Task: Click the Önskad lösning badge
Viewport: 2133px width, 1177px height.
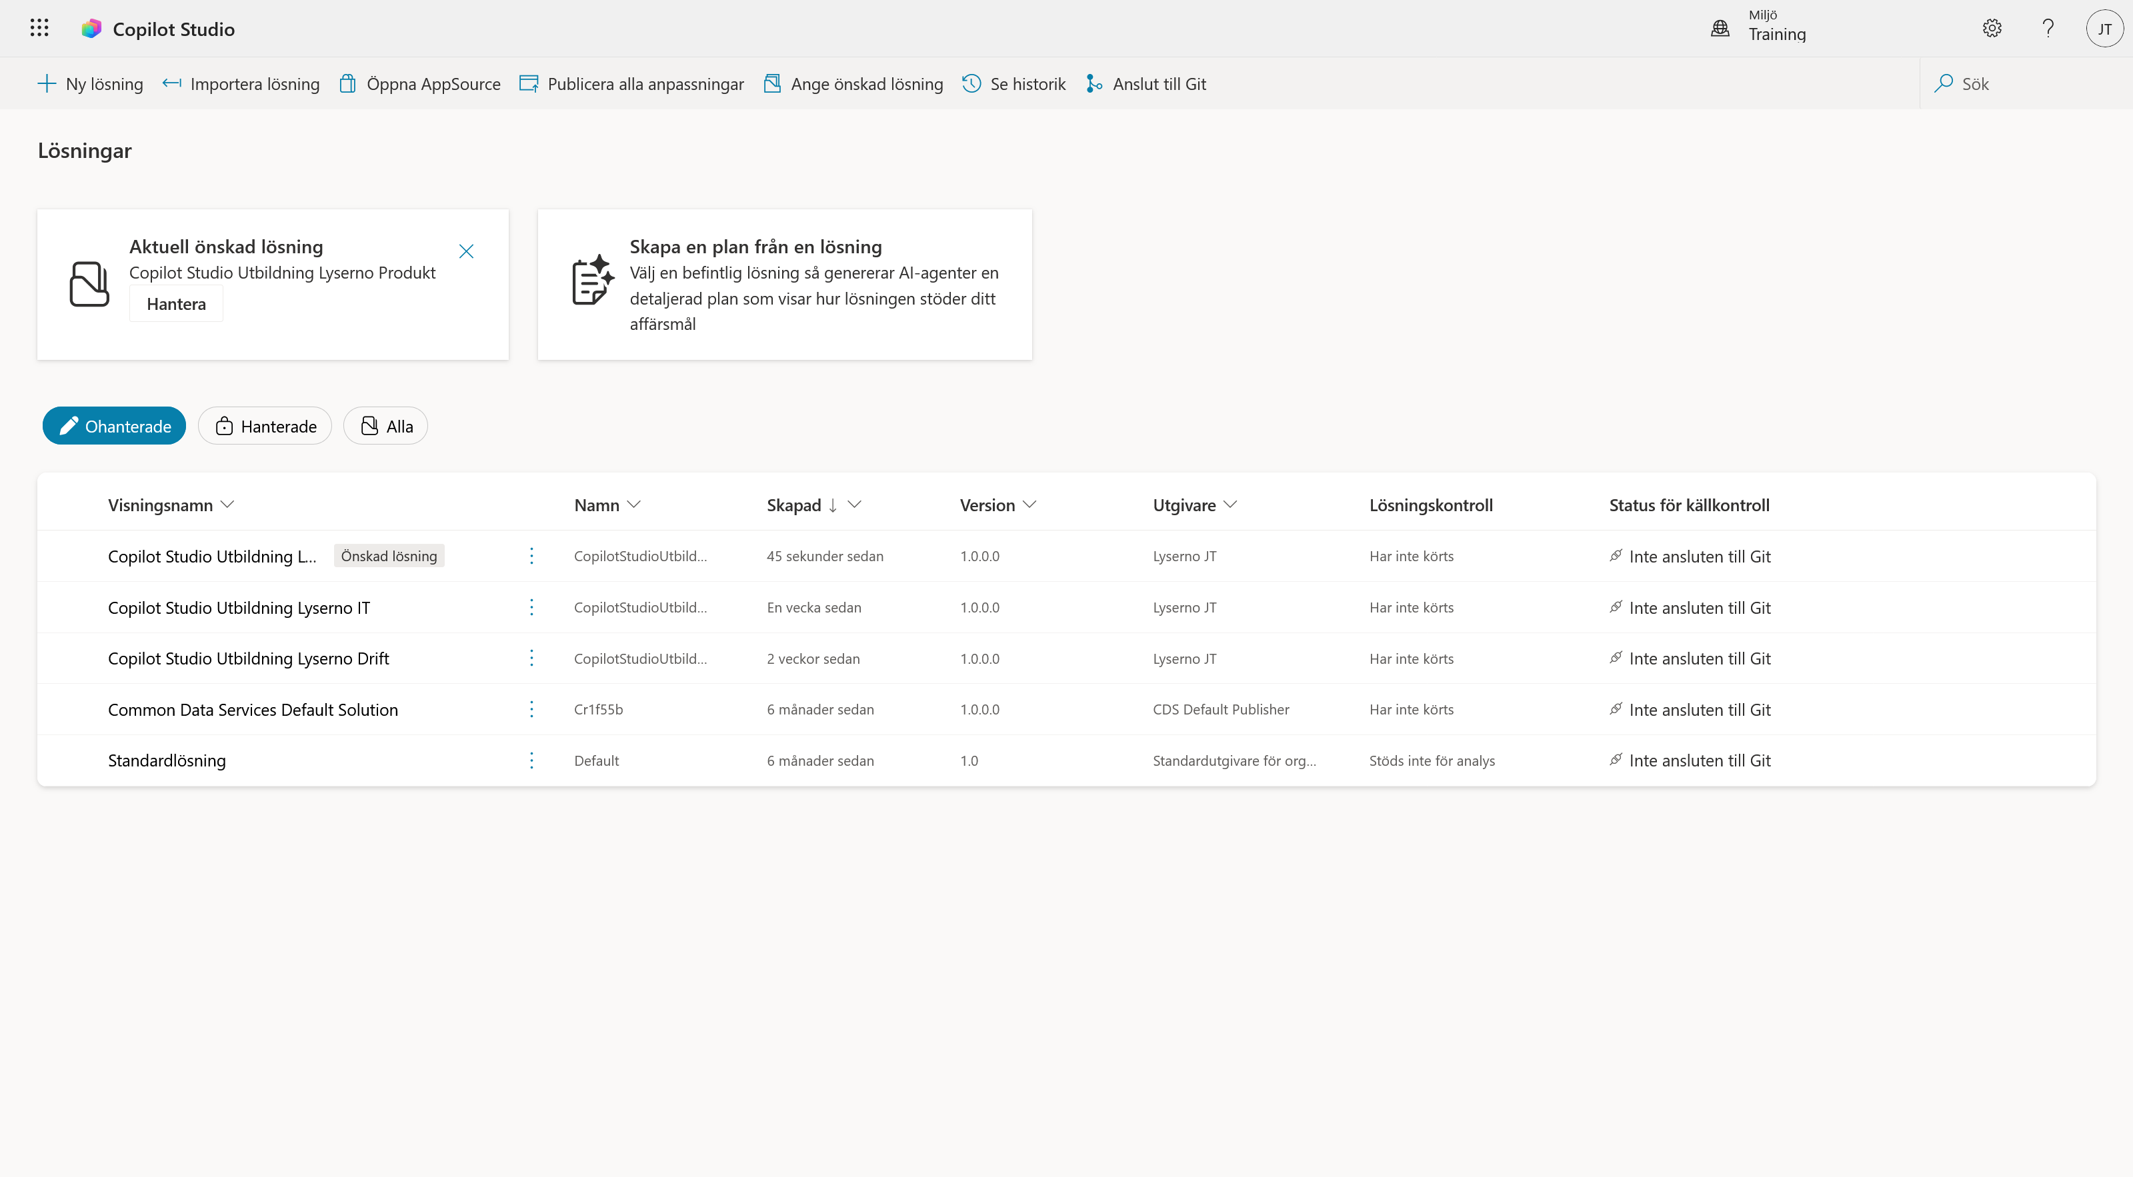Action: coord(389,555)
